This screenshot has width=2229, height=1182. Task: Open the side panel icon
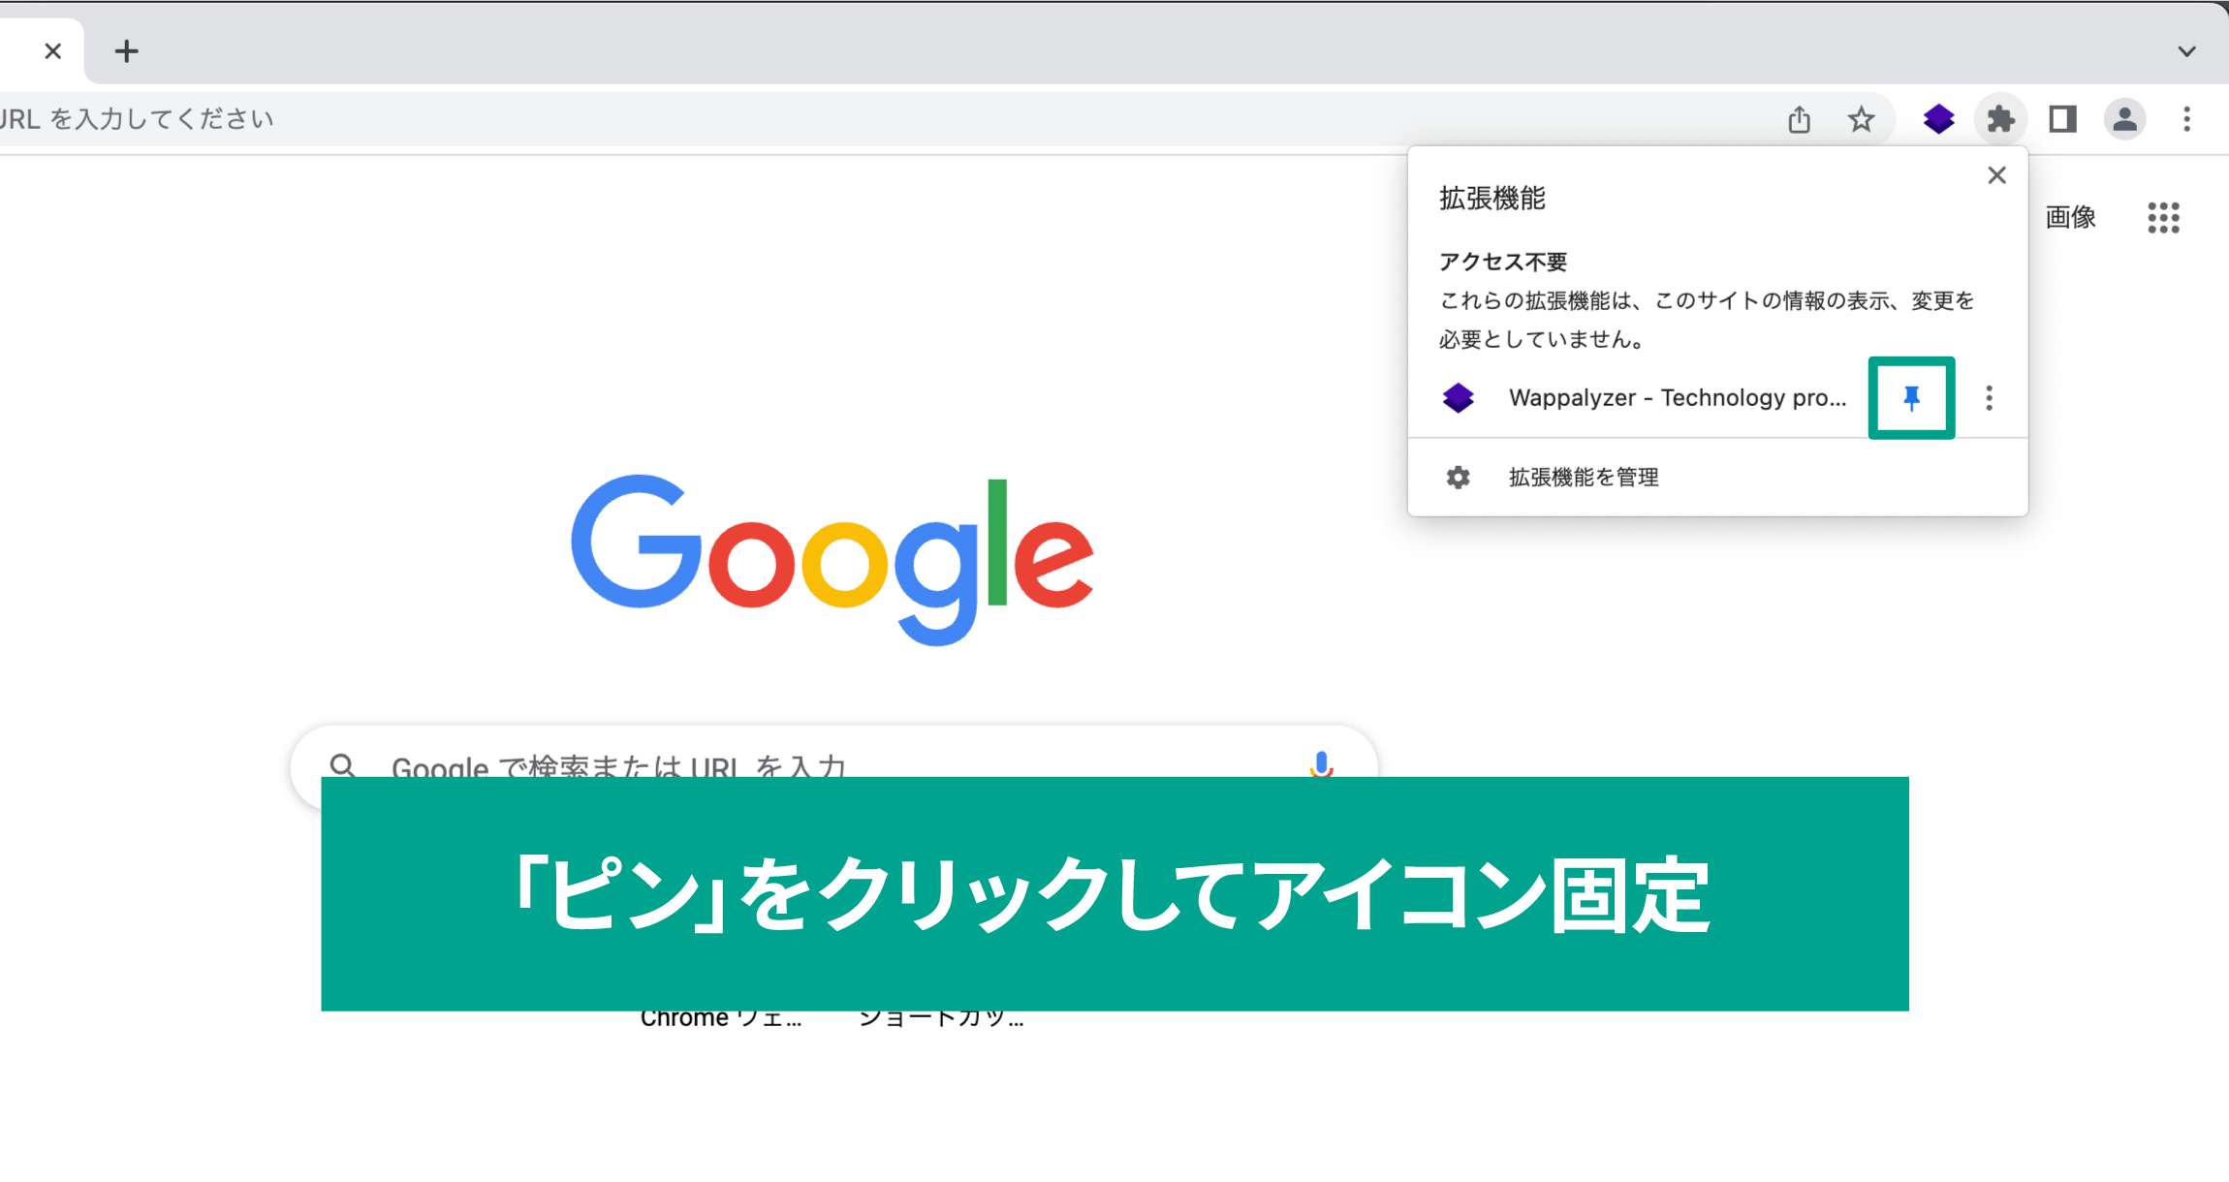2062,119
